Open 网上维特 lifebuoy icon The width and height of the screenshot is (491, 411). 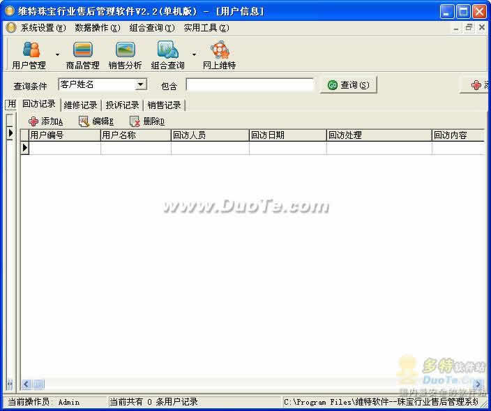(219, 55)
